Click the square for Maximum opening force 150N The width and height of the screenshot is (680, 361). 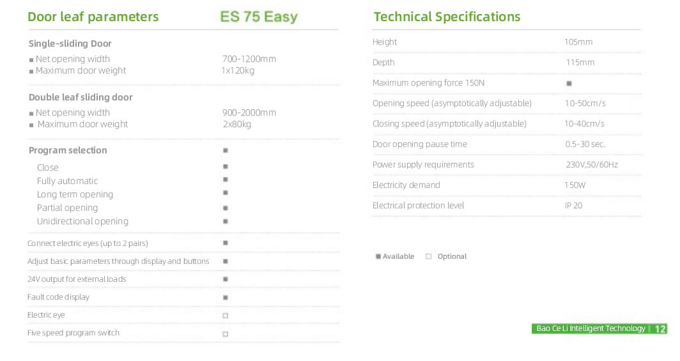pos(569,83)
